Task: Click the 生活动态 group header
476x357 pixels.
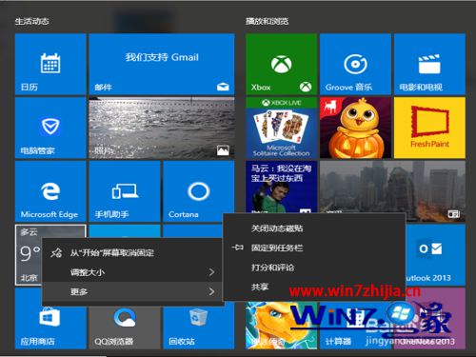Action: [31, 21]
